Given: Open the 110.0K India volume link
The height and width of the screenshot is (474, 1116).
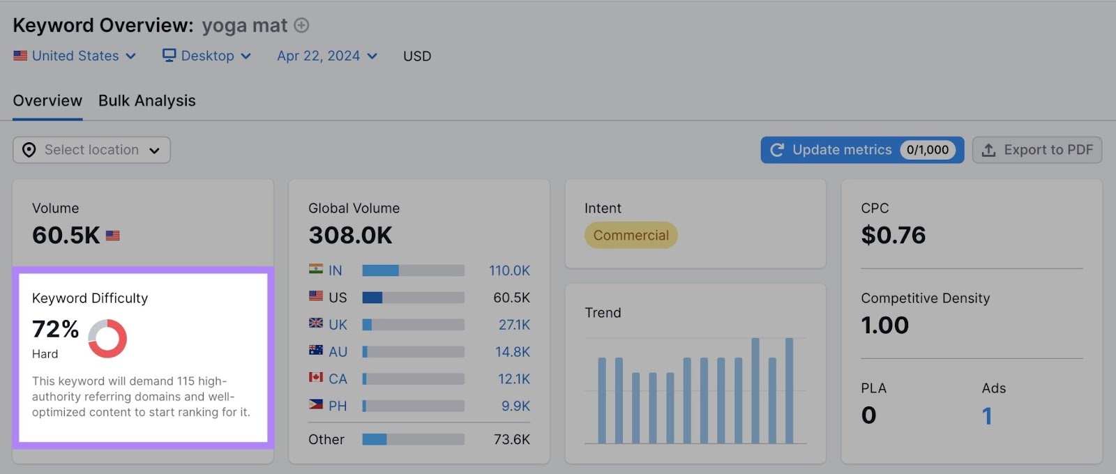Looking at the screenshot, I should pos(509,270).
